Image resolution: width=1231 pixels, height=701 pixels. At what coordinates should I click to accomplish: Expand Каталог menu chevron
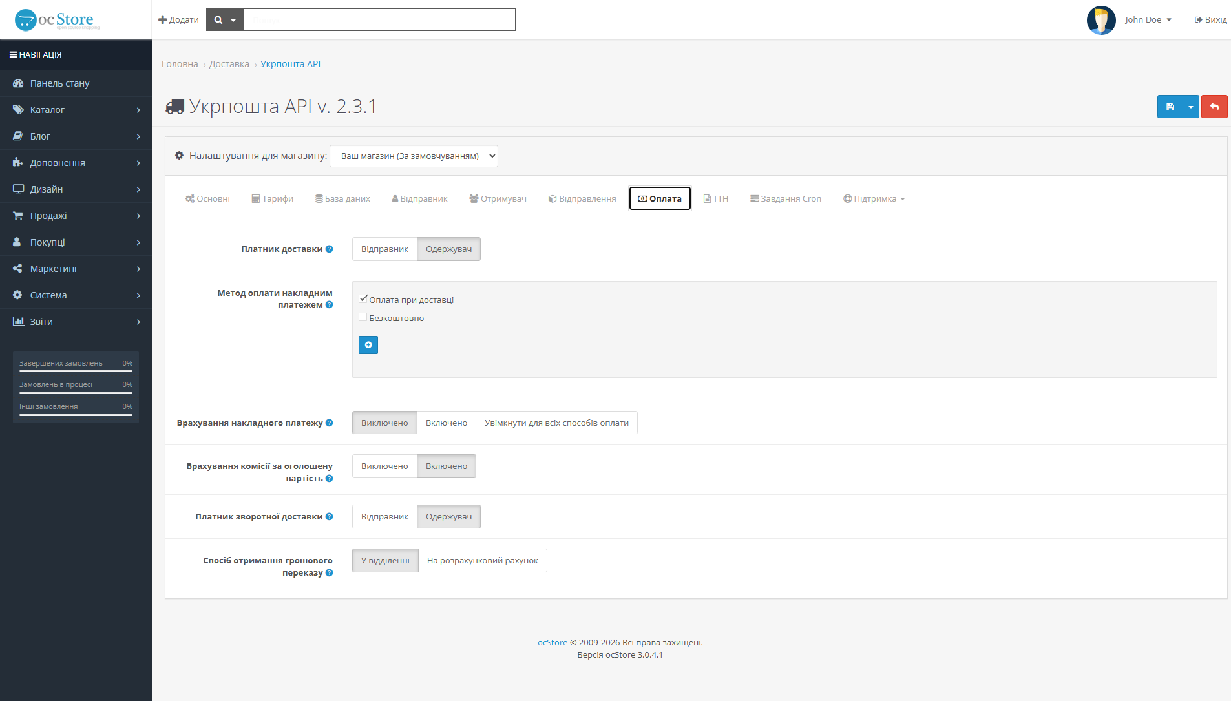(x=138, y=110)
